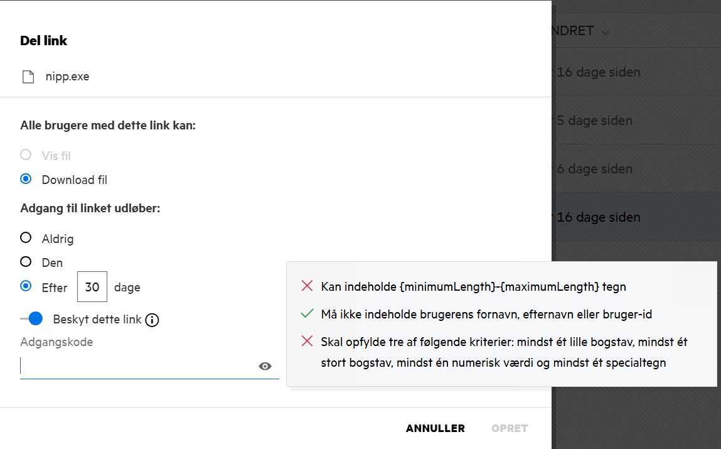Click the file icon beside nipp.exe
This screenshot has width=721, height=449.
point(28,77)
